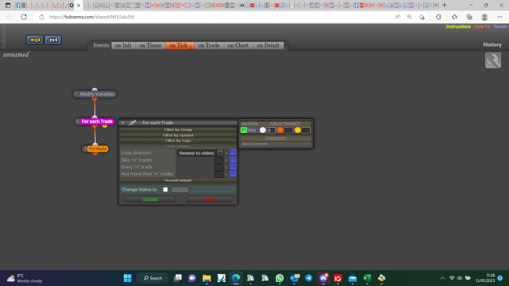This screenshot has width=509, height=286.
Task: Click the Skip "n" trades input field
Action: pos(219,160)
